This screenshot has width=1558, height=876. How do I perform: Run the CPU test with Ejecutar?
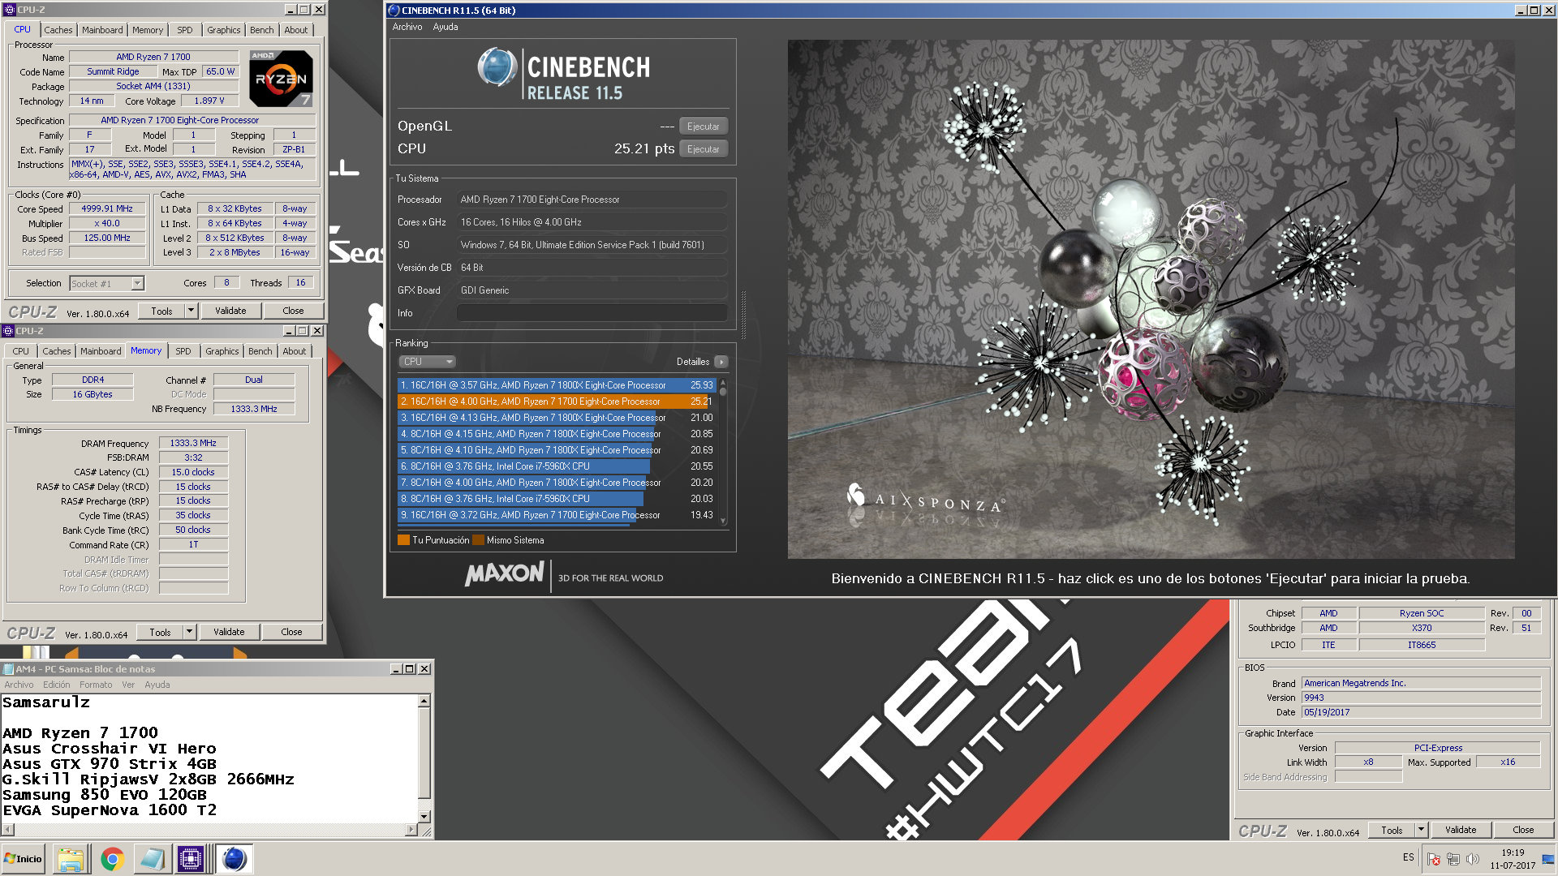click(704, 149)
